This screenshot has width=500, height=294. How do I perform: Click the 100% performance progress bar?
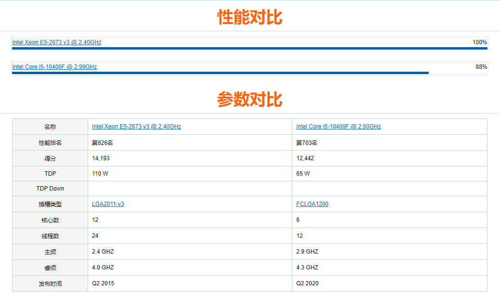pyautogui.click(x=250, y=49)
